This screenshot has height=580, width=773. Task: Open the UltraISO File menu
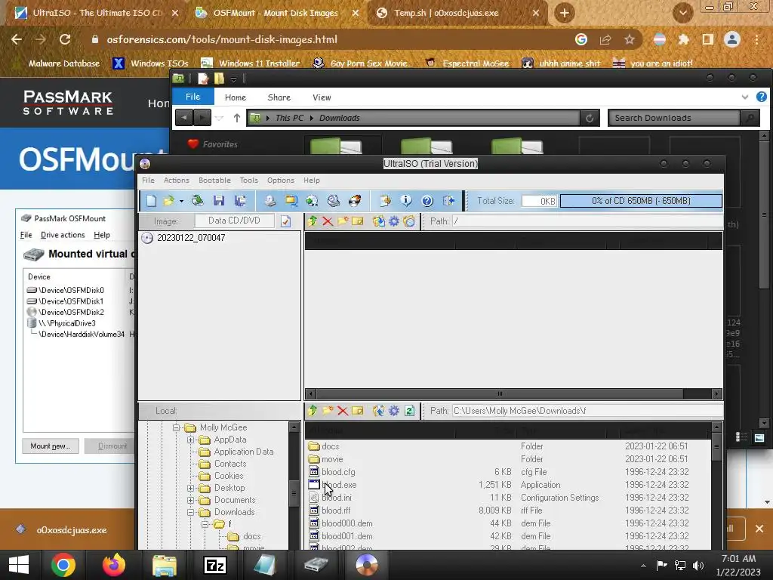tap(148, 180)
